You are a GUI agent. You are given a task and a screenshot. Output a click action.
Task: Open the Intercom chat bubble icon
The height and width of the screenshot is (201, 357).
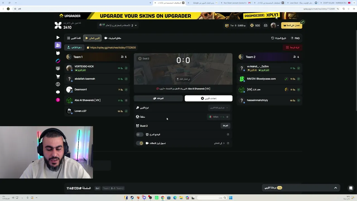351,188
